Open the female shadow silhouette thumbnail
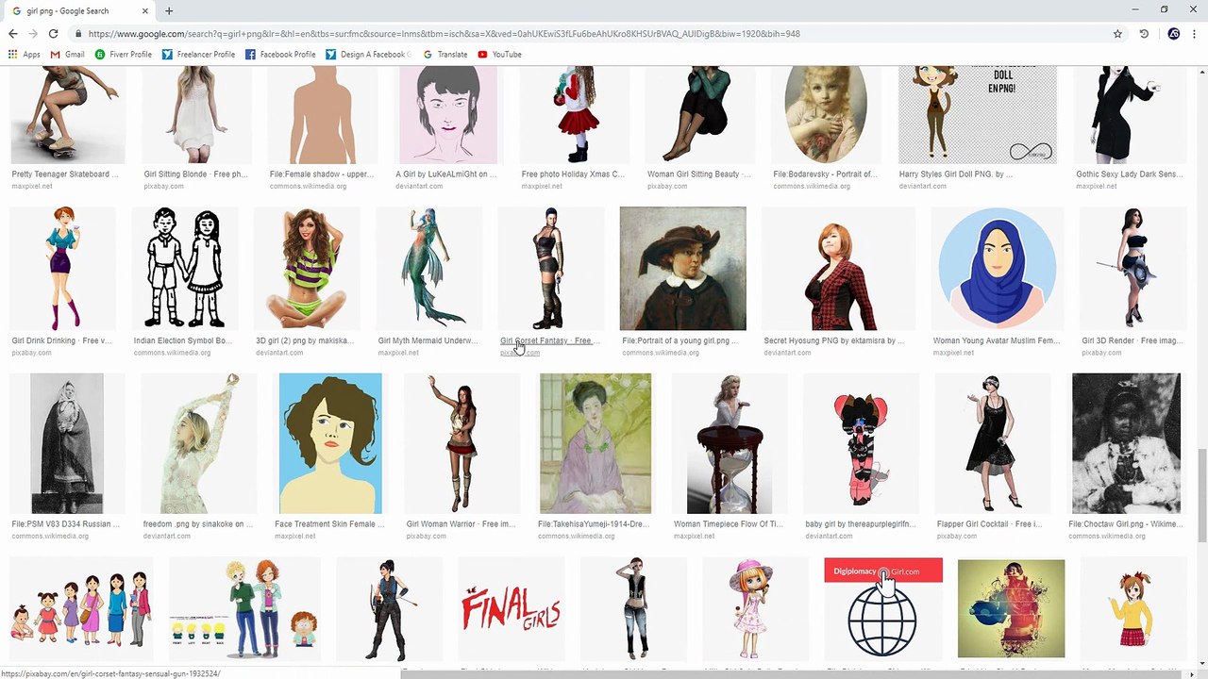Image resolution: width=1208 pixels, height=679 pixels. coord(323,115)
